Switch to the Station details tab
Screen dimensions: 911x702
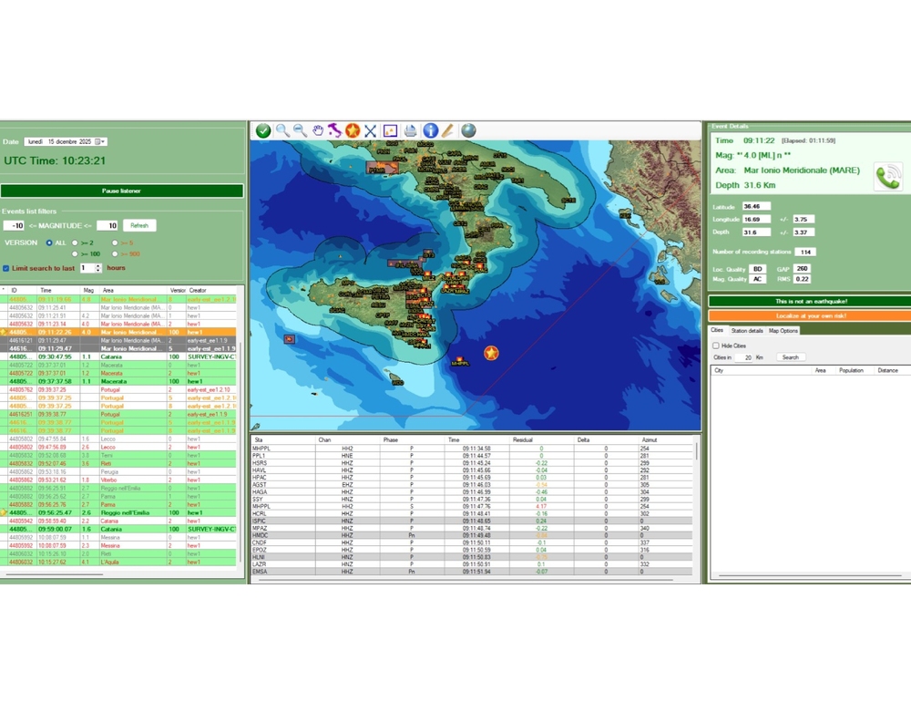pyautogui.click(x=747, y=331)
